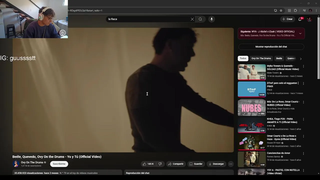Bookmark this page with star icon
This screenshot has width=320, height=180.
pos(281,10)
